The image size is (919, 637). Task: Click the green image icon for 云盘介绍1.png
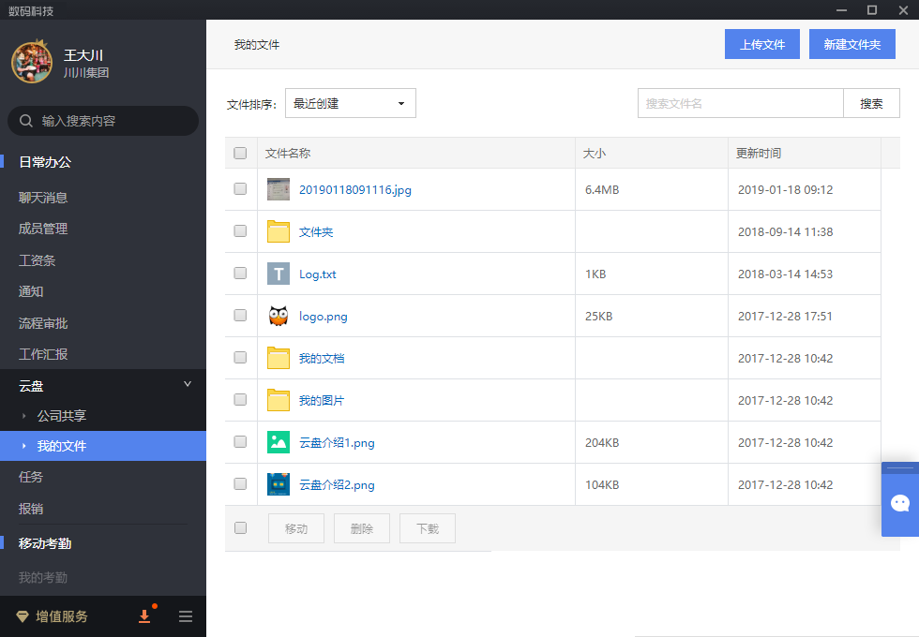pyautogui.click(x=279, y=442)
